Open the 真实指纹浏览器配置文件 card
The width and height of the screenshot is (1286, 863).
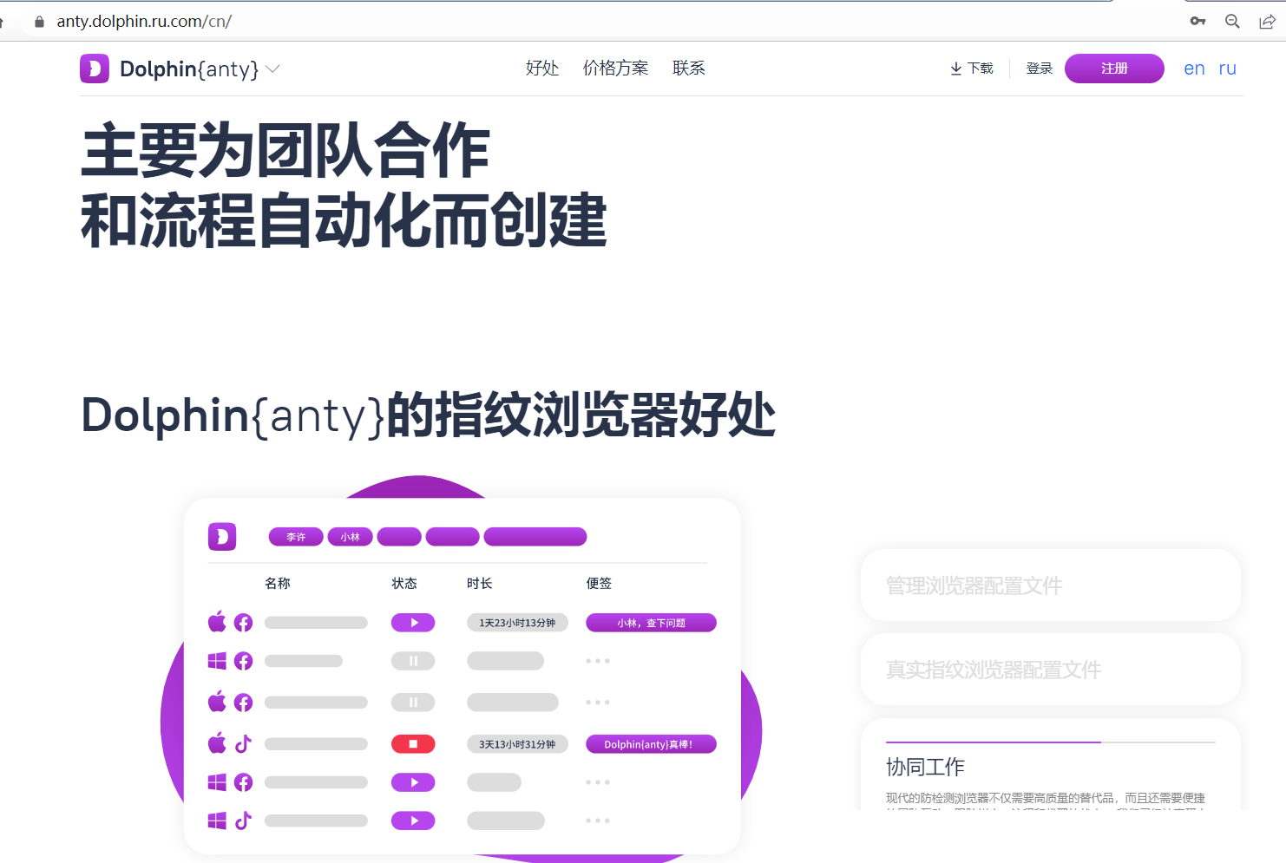tap(1051, 670)
